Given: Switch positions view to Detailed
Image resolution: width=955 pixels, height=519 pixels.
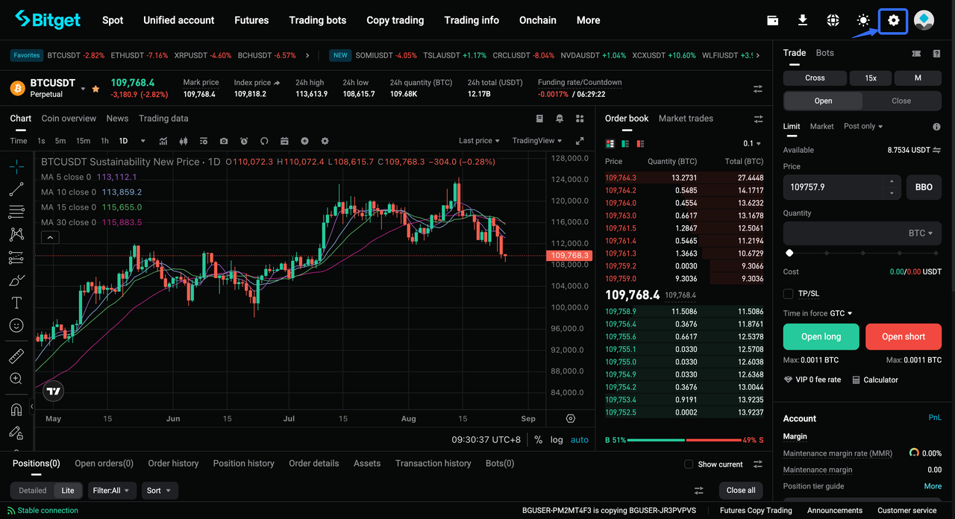Looking at the screenshot, I should (32, 491).
